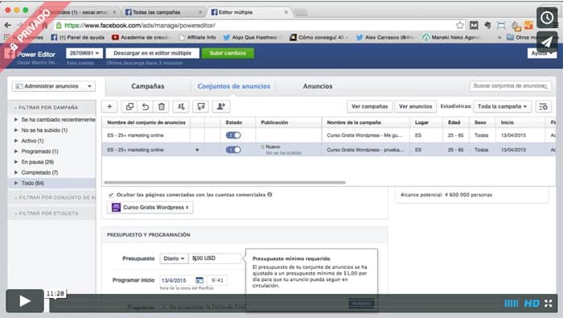Click the browser address bar URL
The height and width of the screenshot is (318, 563).
(140, 25)
